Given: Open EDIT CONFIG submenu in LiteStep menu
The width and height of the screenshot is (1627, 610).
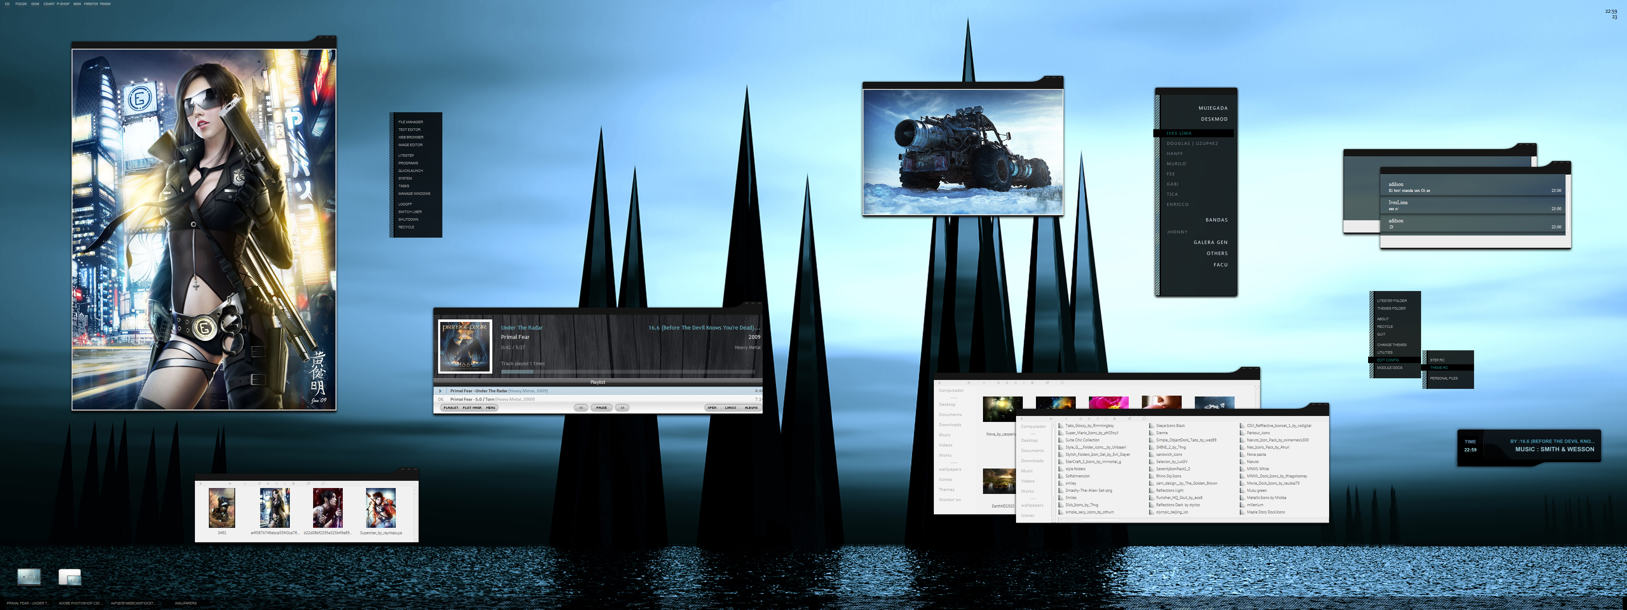Looking at the screenshot, I should click(x=1395, y=360).
